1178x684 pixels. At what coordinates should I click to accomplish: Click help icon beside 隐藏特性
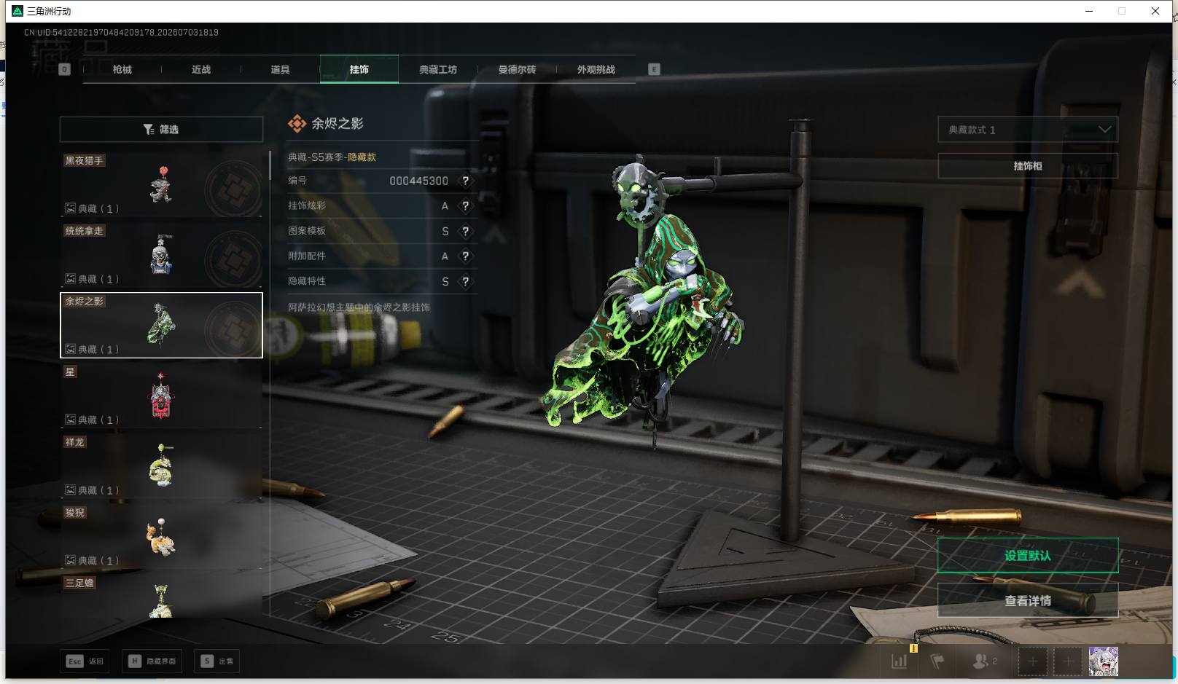click(x=465, y=281)
